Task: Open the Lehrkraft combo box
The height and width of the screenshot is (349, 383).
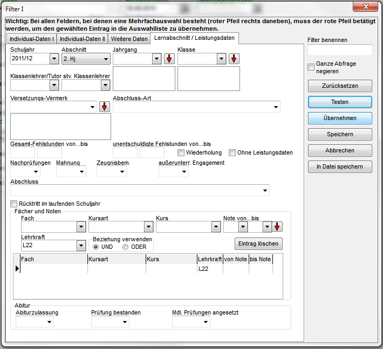Action: pos(81,246)
